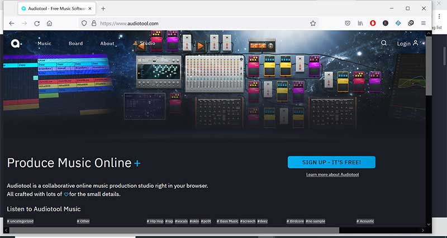Bookmark this page with the star icon

click(x=313, y=23)
